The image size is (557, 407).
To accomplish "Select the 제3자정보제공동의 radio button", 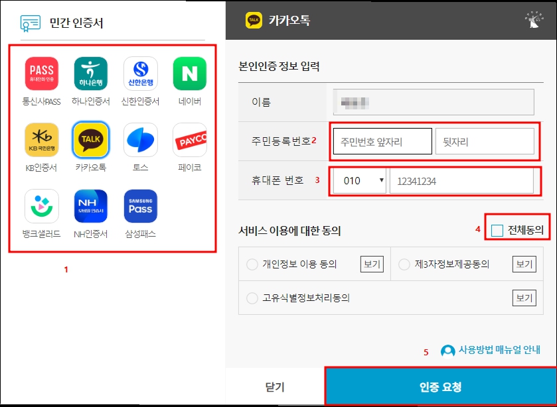I will (x=404, y=264).
